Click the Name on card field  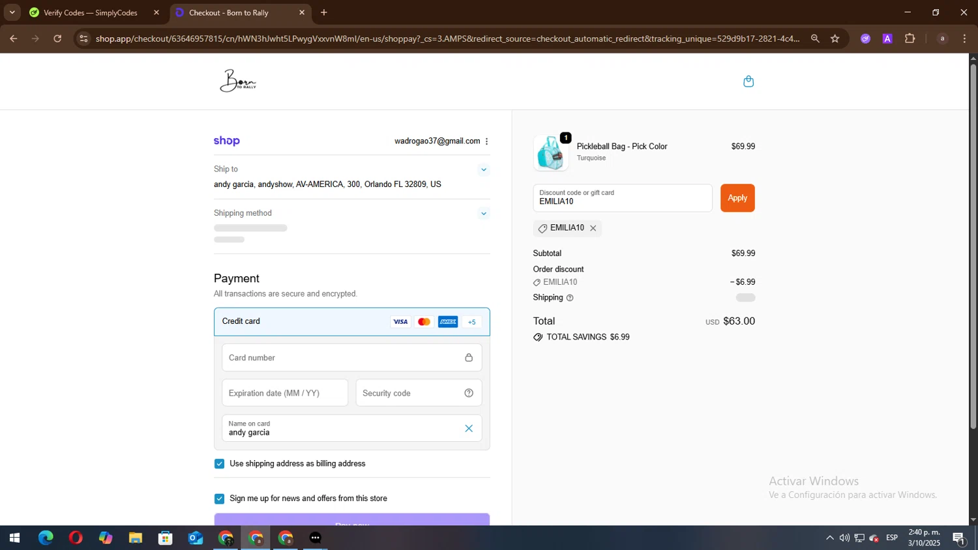tap(352, 428)
